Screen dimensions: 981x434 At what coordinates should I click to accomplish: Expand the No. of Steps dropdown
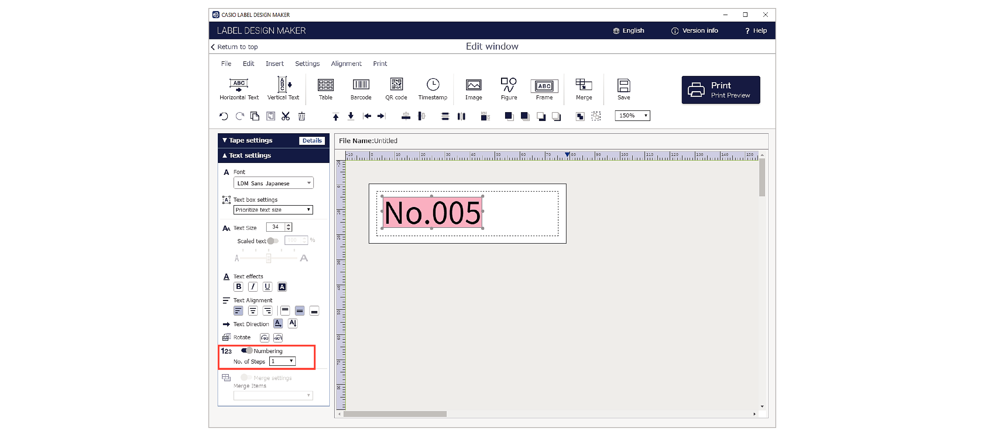[282, 361]
